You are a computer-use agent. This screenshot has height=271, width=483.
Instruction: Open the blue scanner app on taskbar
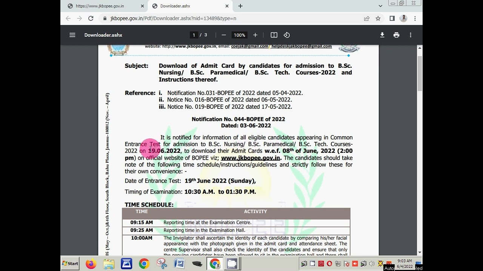tap(126, 263)
